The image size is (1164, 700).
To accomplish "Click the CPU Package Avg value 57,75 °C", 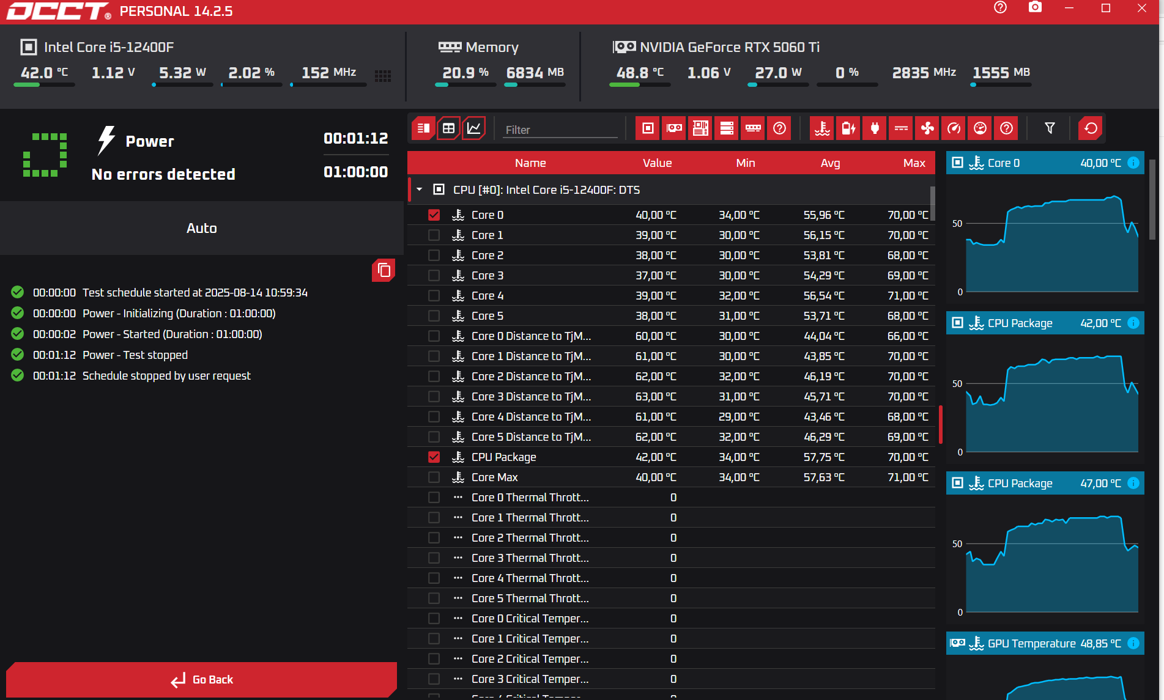I will click(x=824, y=457).
